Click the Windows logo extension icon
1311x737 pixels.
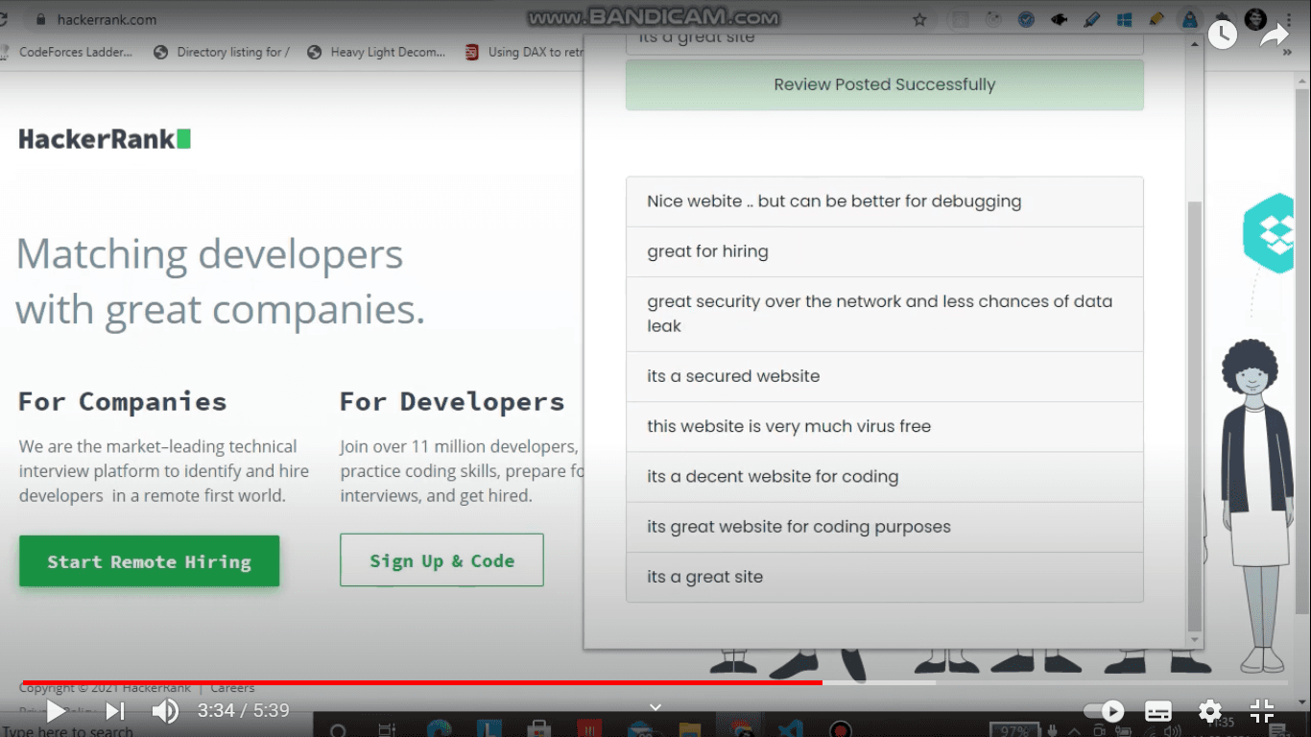[1125, 19]
